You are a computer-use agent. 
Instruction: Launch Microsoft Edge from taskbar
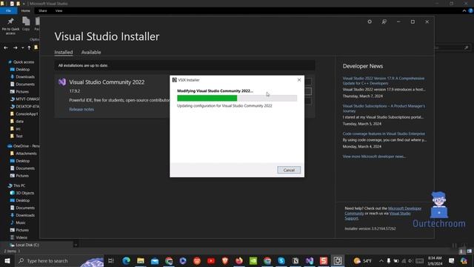click(x=127, y=260)
